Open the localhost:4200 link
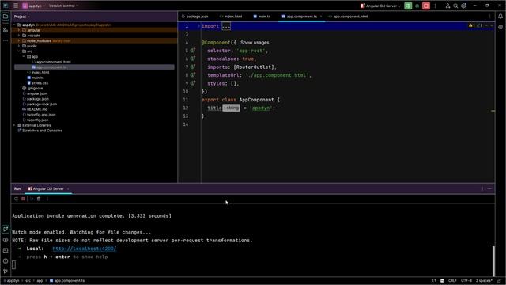The height and width of the screenshot is (285, 506). (x=85, y=249)
